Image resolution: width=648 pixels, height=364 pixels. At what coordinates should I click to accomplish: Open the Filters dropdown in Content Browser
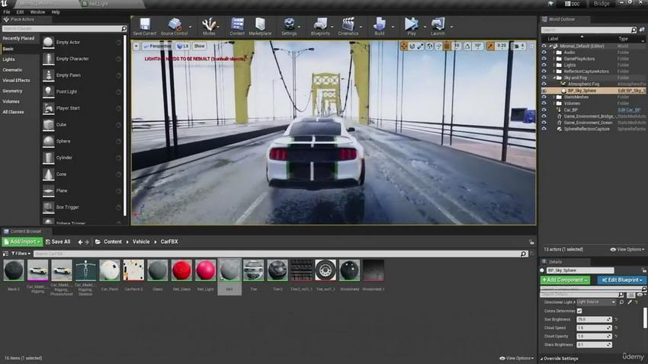tap(21, 254)
